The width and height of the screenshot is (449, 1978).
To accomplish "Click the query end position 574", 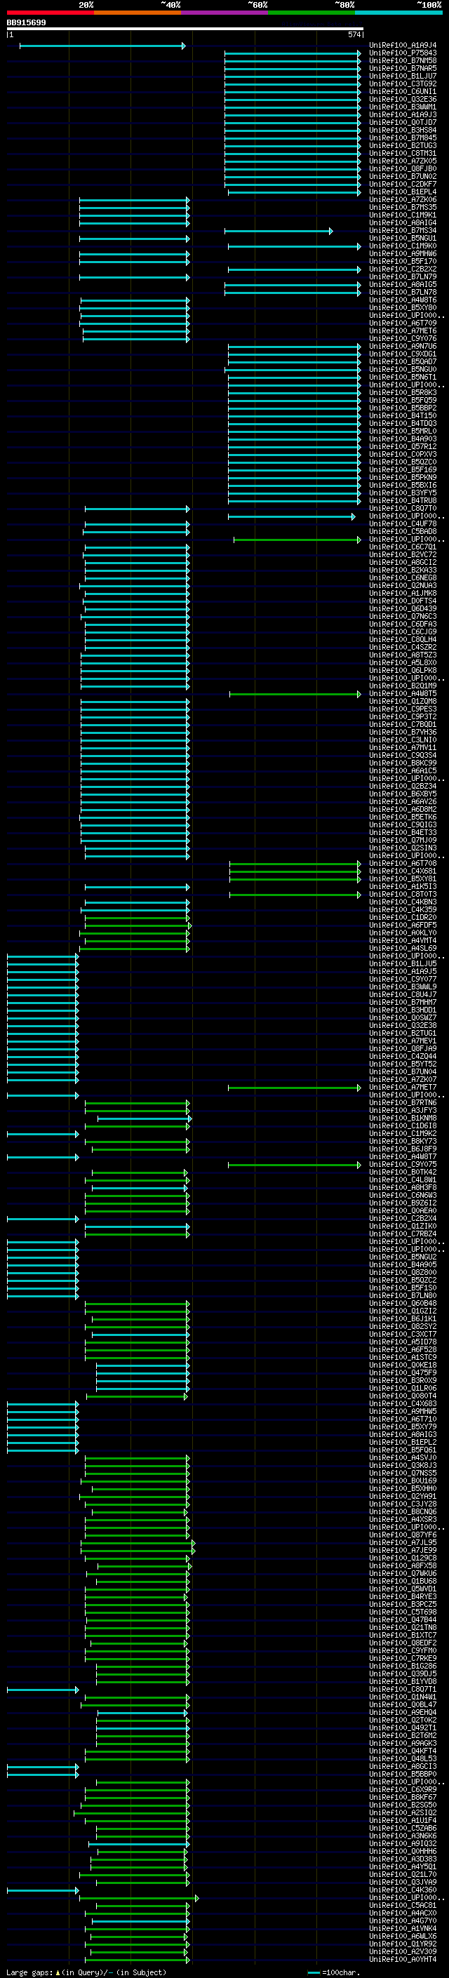I will click(x=354, y=34).
